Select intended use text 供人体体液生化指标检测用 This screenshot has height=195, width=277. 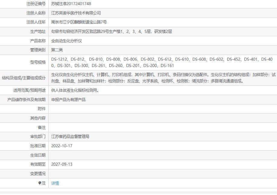click(75, 90)
